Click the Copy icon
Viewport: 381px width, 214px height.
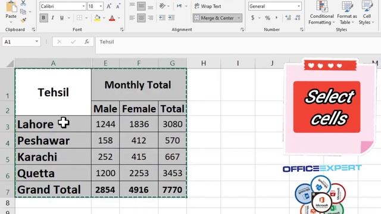23,12
